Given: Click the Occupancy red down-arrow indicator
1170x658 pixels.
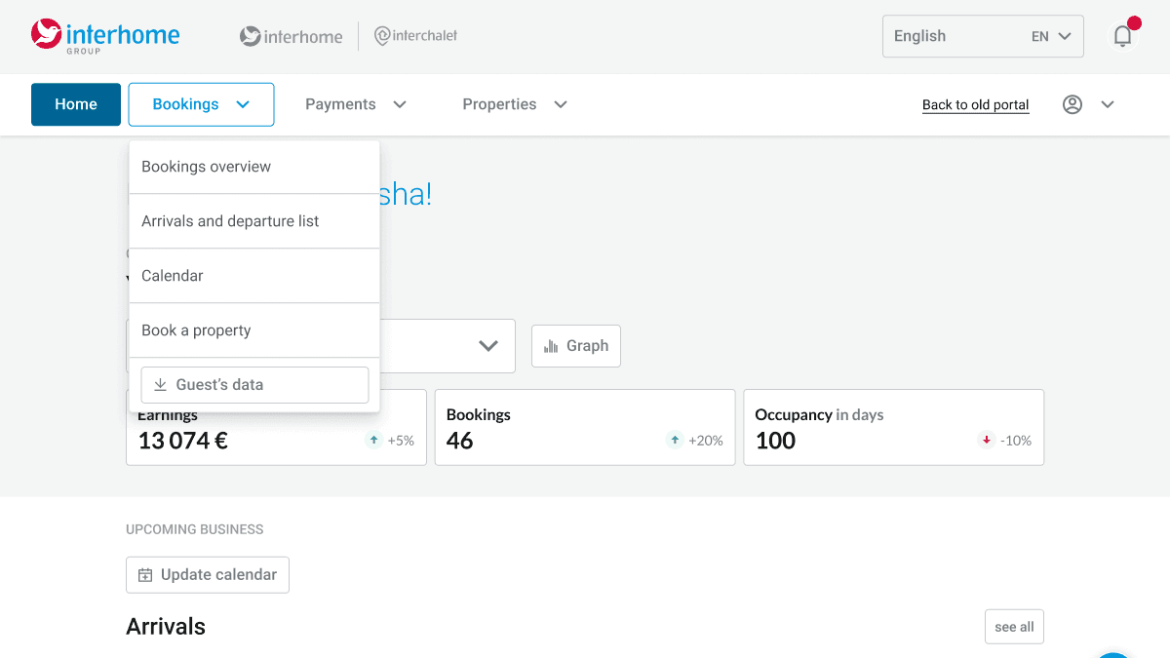Looking at the screenshot, I should 987,441.
